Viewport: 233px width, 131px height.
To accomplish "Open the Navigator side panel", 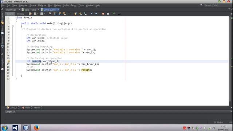I will coord(2,64).
